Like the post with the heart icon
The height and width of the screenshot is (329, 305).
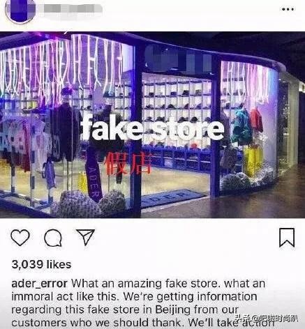[20, 238]
